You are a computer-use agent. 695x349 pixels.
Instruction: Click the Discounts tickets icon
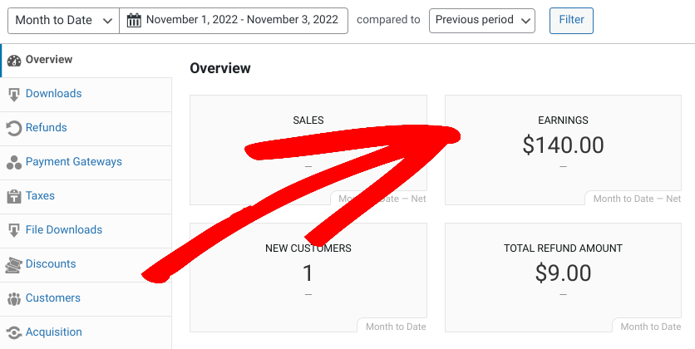(x=14, y=265)
